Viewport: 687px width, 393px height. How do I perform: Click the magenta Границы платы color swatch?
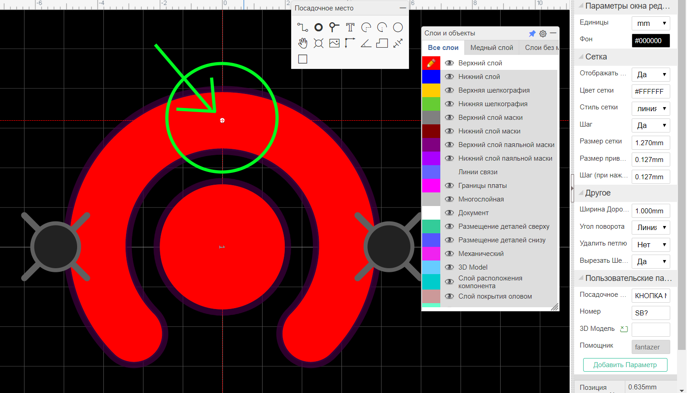(431, 186)
